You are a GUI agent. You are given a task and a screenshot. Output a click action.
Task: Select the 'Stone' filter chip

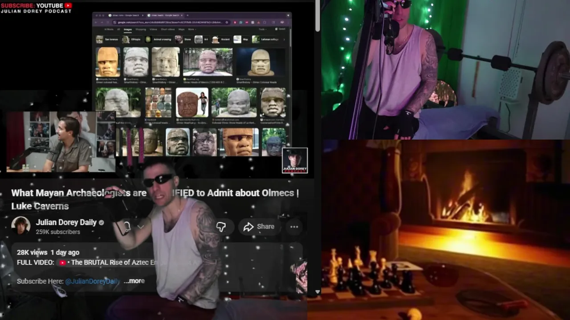(183, 40)
